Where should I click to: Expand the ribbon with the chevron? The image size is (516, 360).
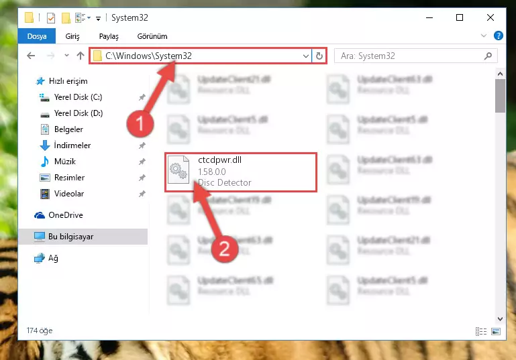pyautogui.click(x=483, y=36)
